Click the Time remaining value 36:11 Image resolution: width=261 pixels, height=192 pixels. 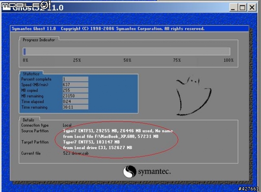coord(75,107)
